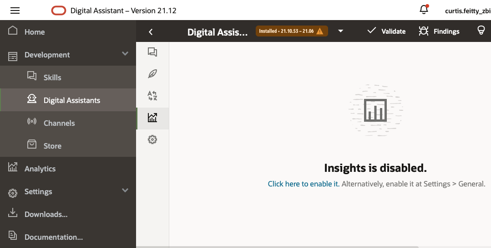
Task: Click the Validate checkmark icon
Action: 371,30
